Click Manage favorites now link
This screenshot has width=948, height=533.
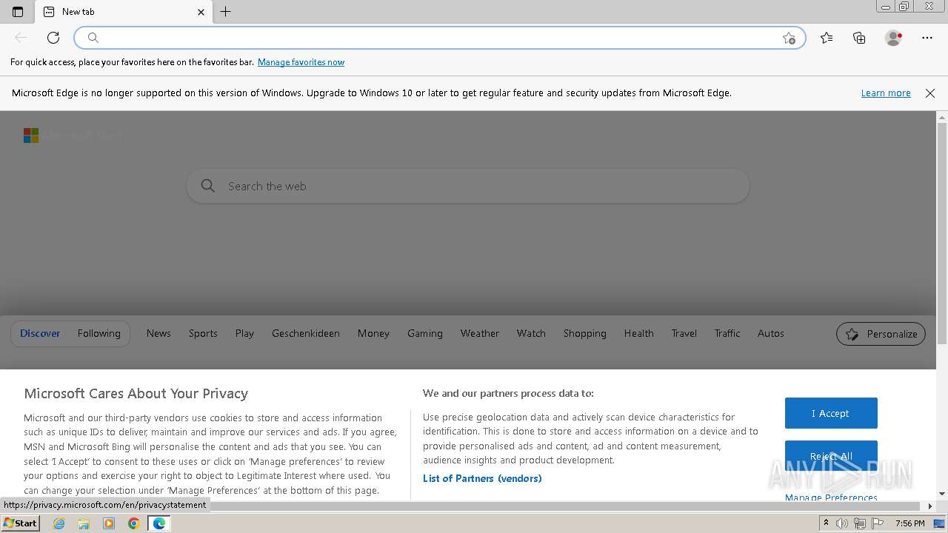pyautogui.click(x=301, y=62)
